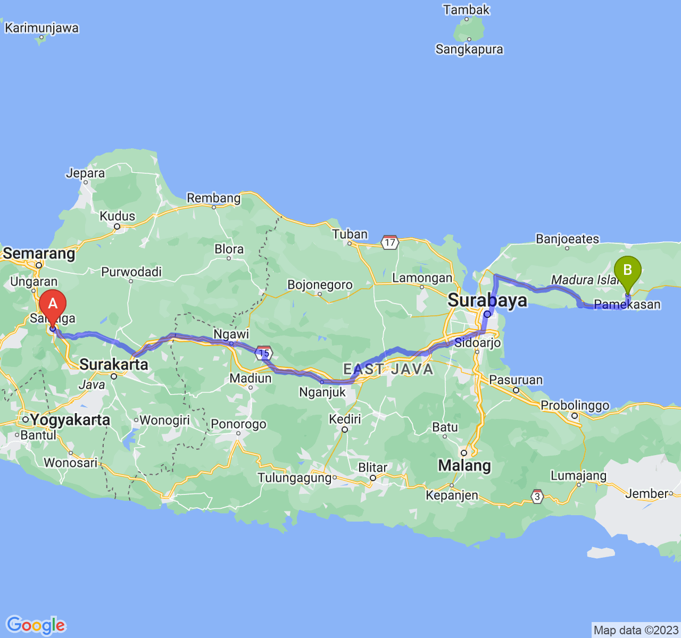Image resolution: width=681 pixels, height=638 pixels.
Task: Click the Jember town label
Action: coord(646,494)
